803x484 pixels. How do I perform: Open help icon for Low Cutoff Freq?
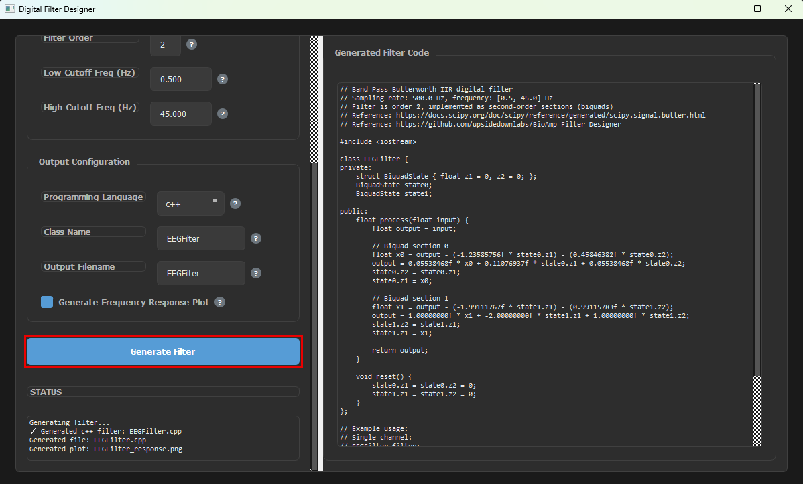point(223,79)
